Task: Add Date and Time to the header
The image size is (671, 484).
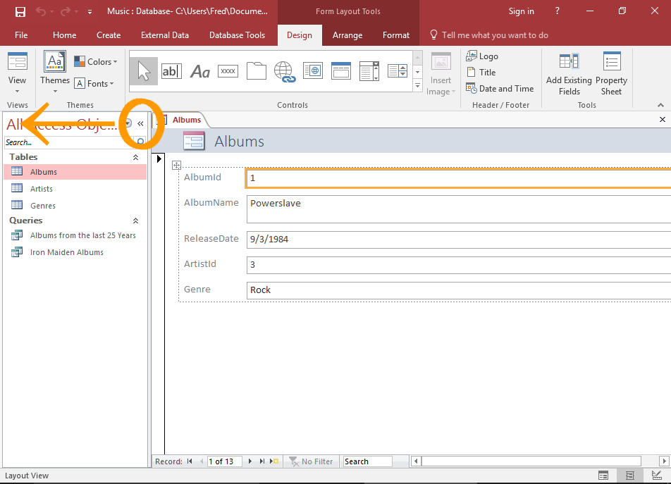Action: 500,89
